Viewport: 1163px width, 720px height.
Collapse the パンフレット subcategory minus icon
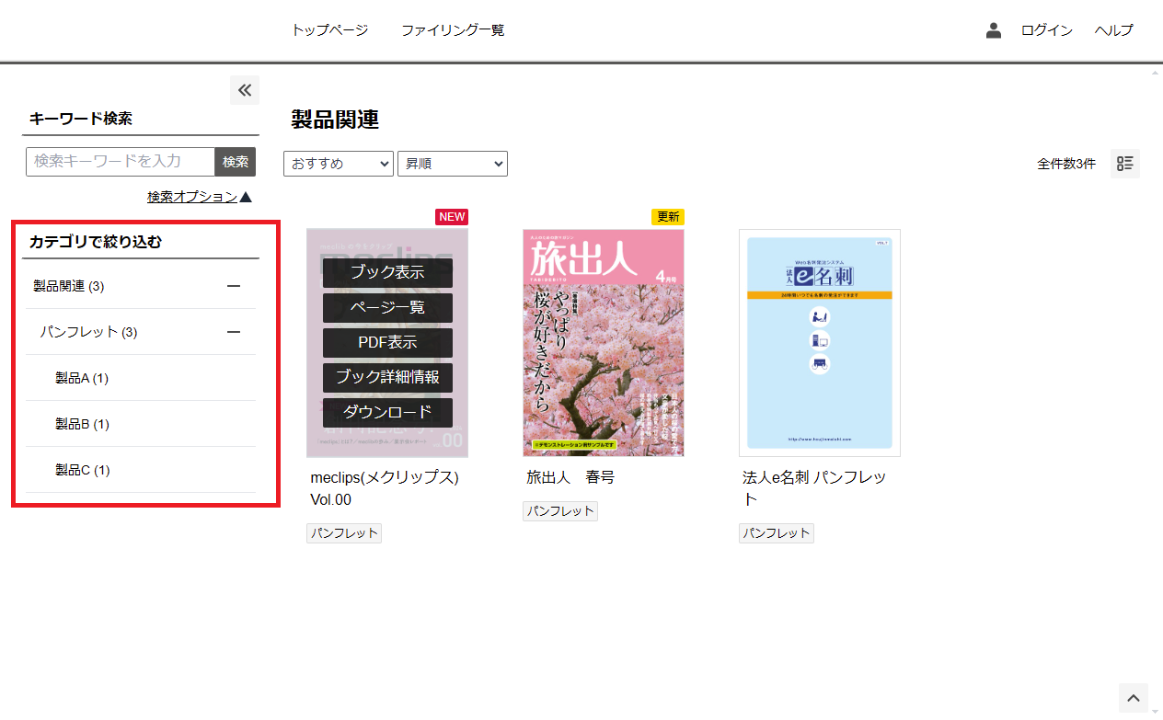pos(234,332)
